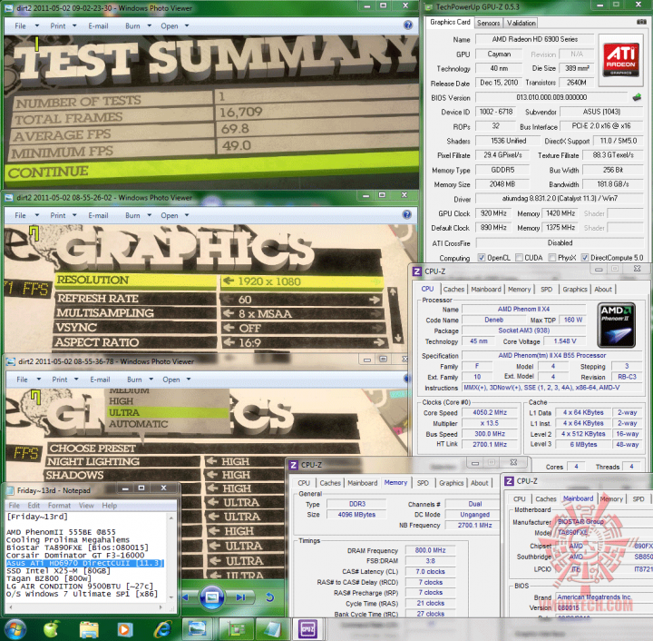Click GPU-Z title bar icon
Viewport: 653px width, 641px height.
coord(428,6)
